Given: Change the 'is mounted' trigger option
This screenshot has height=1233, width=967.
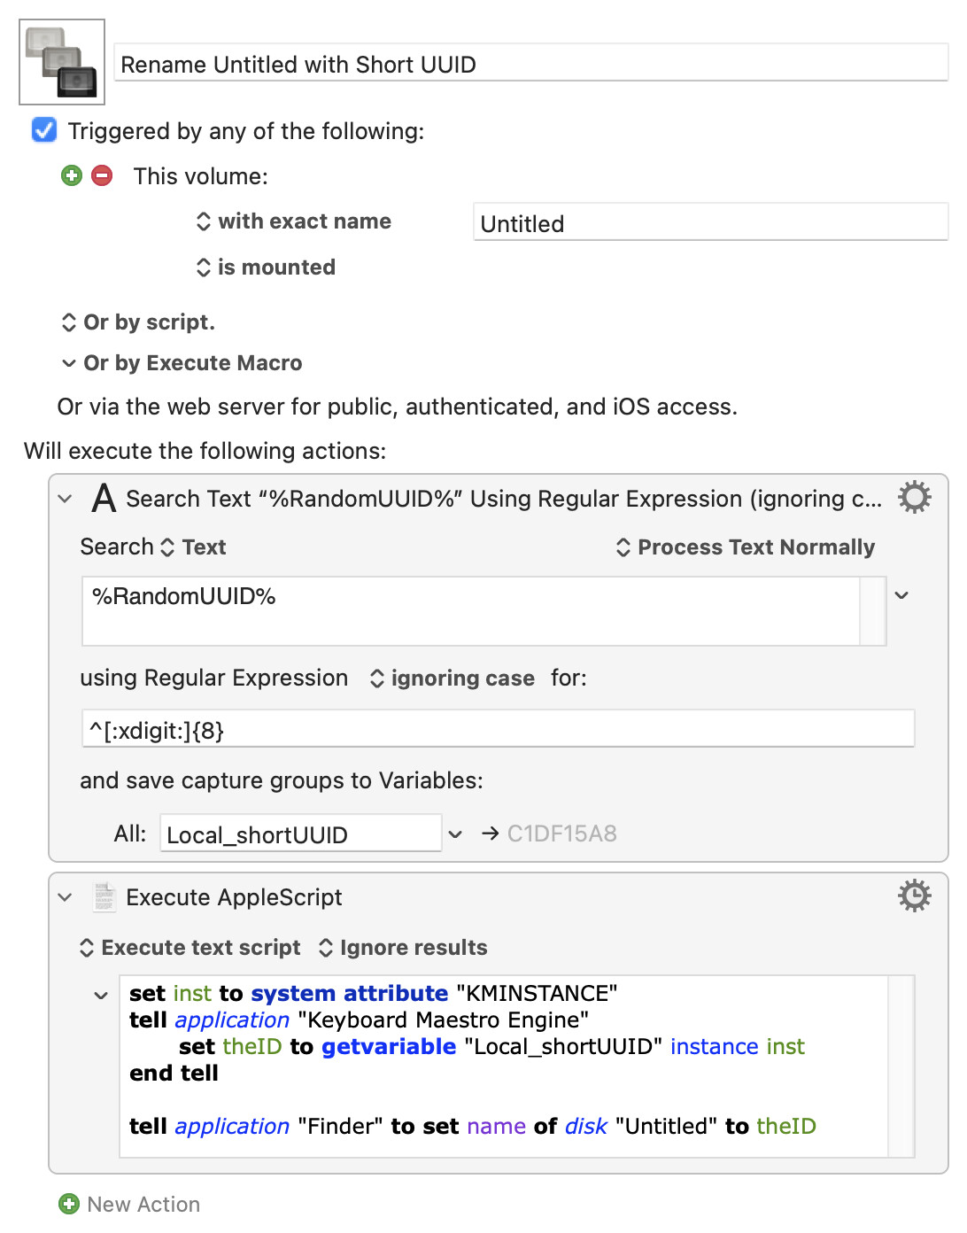Looking at the screenshot, I should point(266,268).
